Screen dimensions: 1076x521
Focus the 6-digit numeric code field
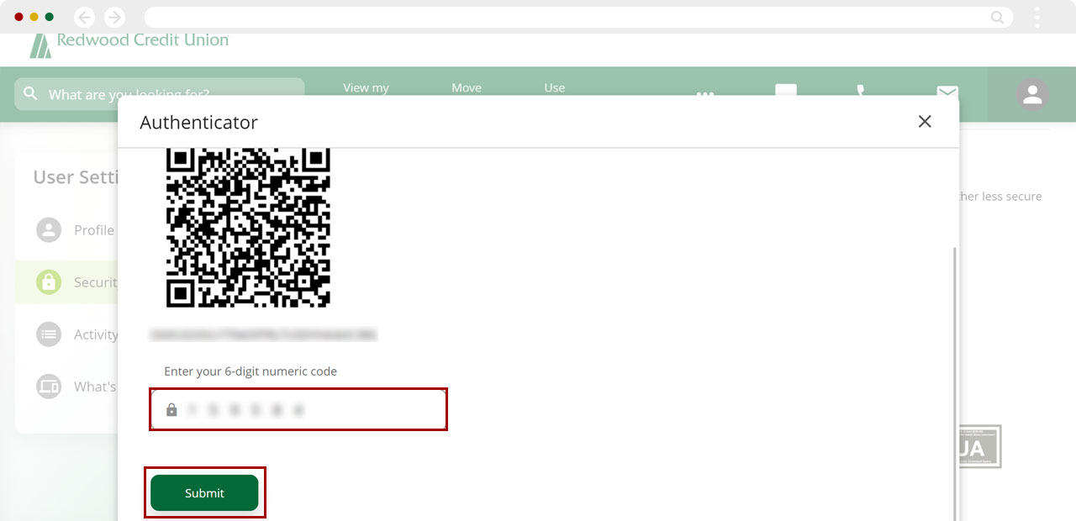(x=298, y=409)
